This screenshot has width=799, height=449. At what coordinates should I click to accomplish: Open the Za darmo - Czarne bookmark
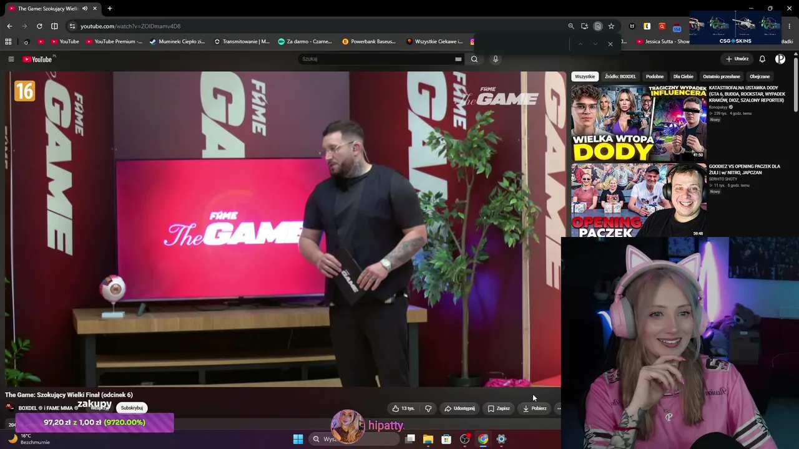[305, 42]
